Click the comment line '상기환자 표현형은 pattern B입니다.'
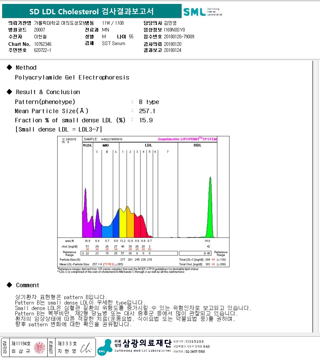 [x=61, y=297]
